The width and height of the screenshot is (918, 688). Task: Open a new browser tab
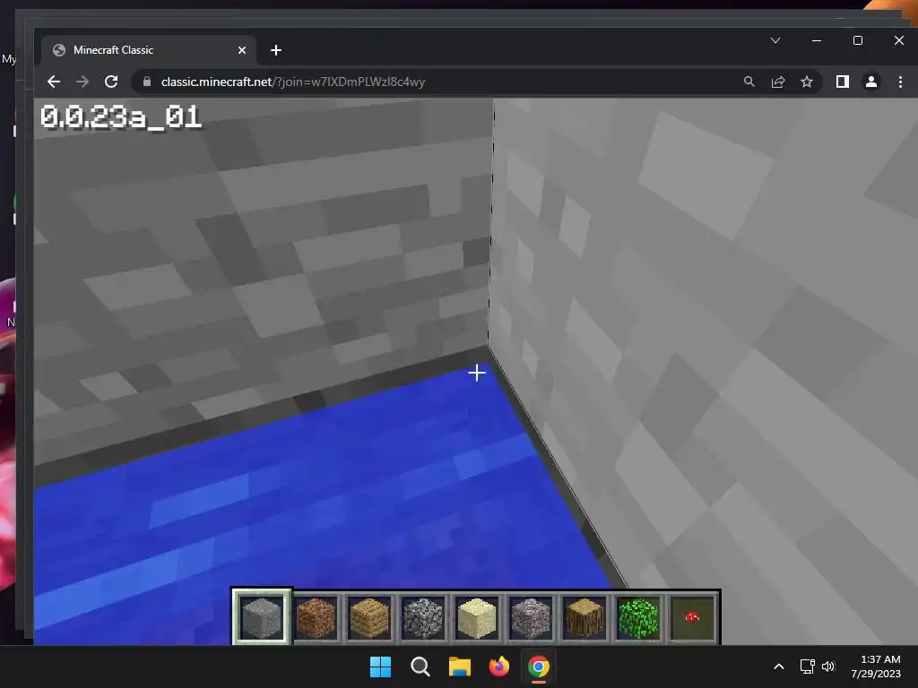(x=276, y=50)
